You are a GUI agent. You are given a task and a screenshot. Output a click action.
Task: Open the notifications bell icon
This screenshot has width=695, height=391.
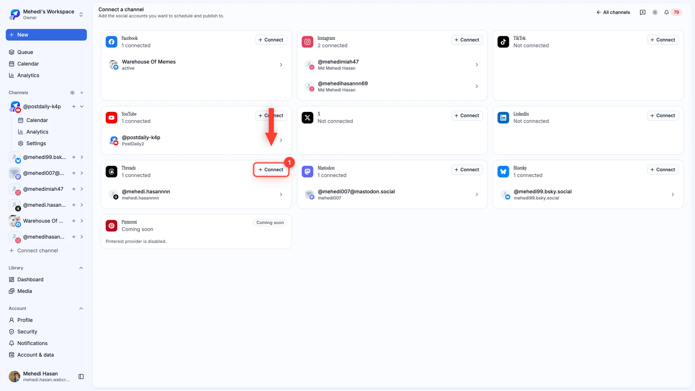tap(666, 12)
